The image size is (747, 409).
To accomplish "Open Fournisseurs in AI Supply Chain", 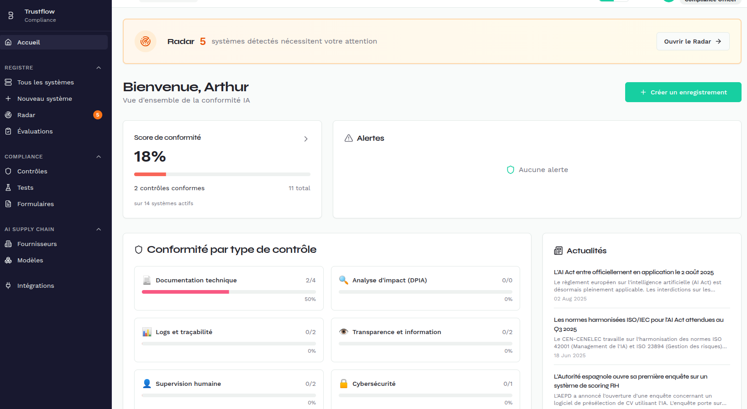I will click(37, 244).
